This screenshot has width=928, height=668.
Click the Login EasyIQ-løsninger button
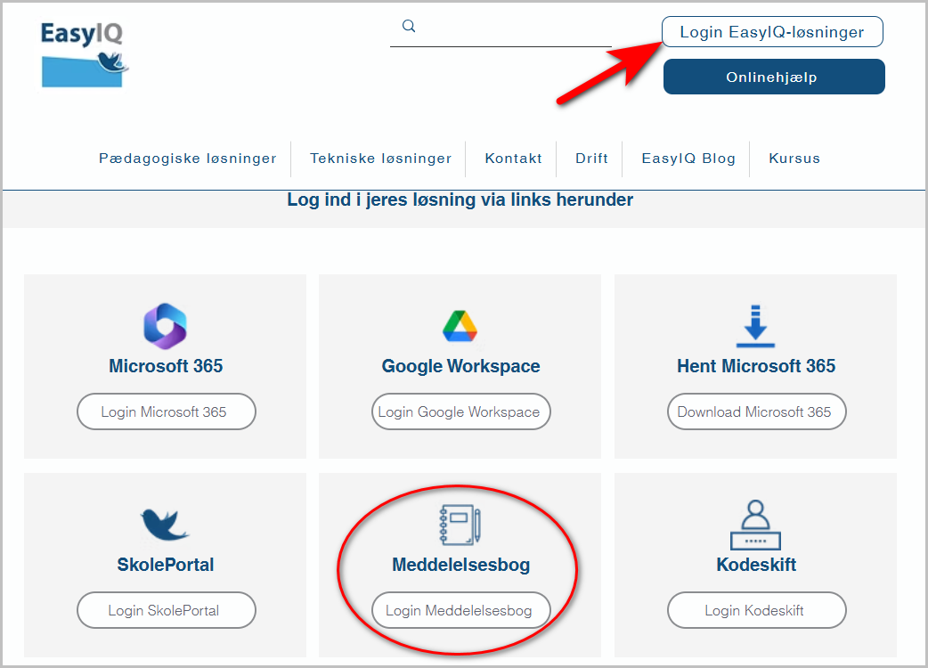(x=772, y=32)
